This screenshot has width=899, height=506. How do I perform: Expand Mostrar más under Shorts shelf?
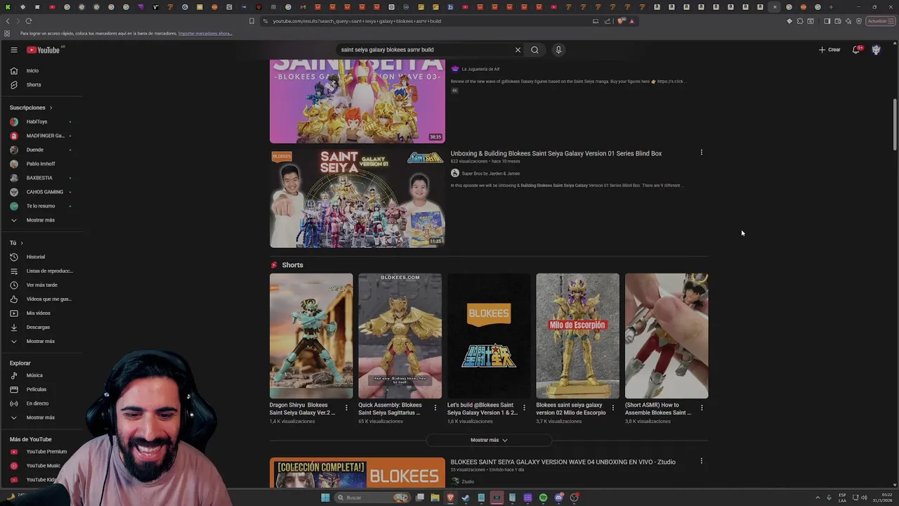pyautogui.click(x=489, y=440)
